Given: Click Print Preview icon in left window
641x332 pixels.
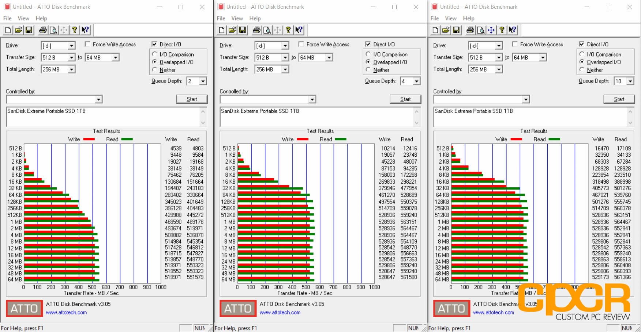Looking at the screenshot, I should 53,30.
